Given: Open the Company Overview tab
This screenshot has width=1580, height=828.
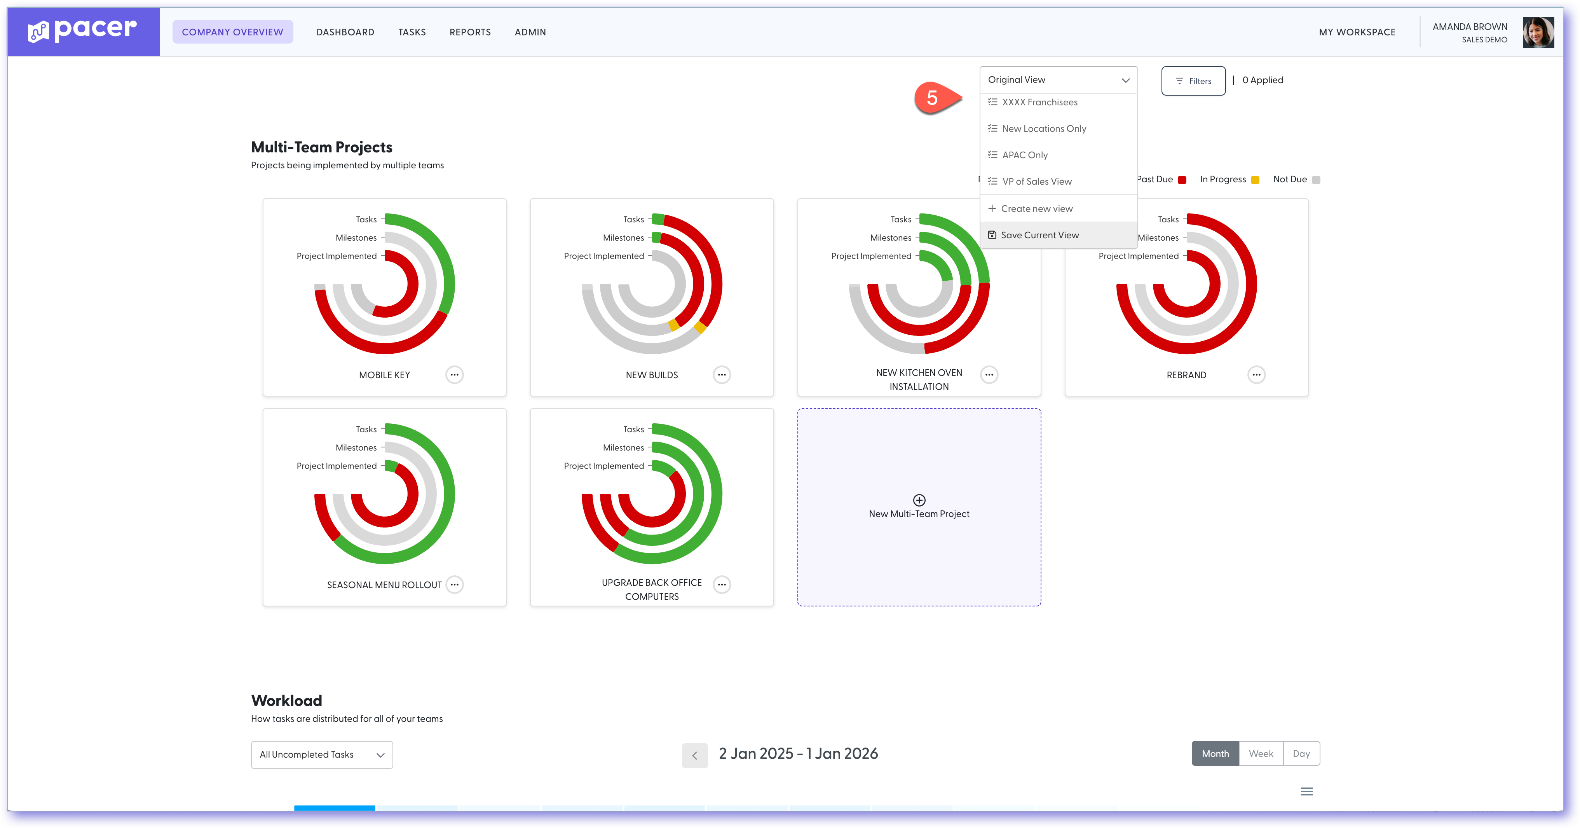Looking at the screenshot, I should [232, 32].
